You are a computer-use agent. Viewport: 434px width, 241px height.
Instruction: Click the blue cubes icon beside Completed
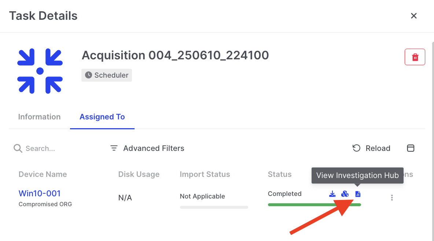345,194
